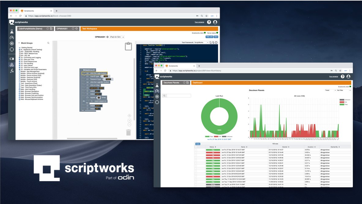This screenshot has height=204, width=362.
Task: Click the search input field in Dashboard window
Action: 179,96
